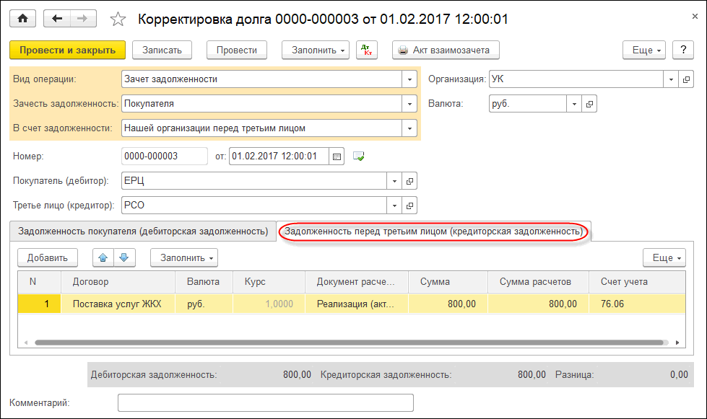Move row down with blue arrow
The width and height of the screenshot is (707, 419).
coord(123,257)
